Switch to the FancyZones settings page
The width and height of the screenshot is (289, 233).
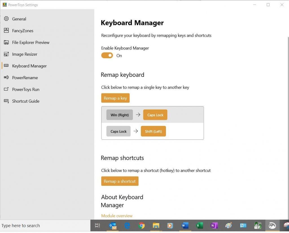pos(6,31)
